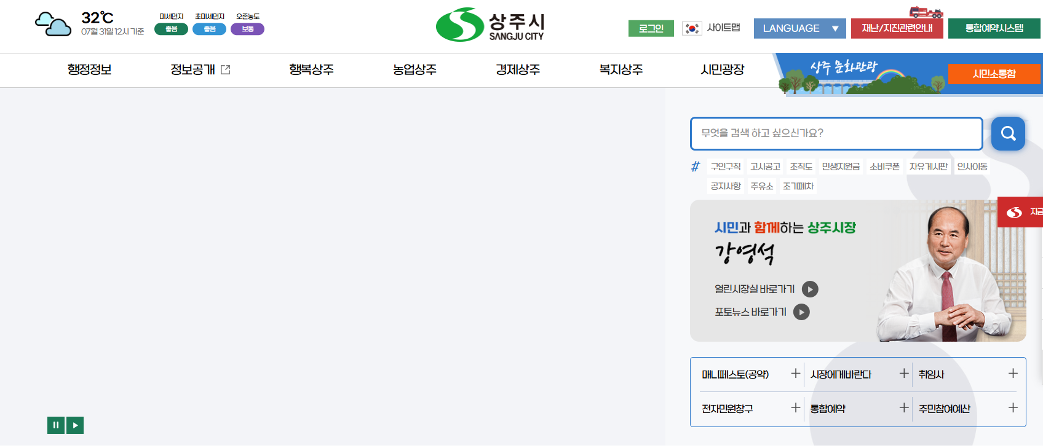
Task: Click 주민참여예산 label
Action: 945,409
